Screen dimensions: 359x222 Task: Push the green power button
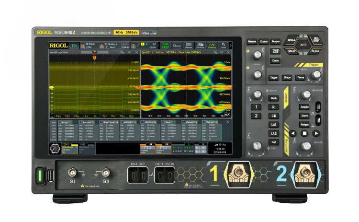40,175
